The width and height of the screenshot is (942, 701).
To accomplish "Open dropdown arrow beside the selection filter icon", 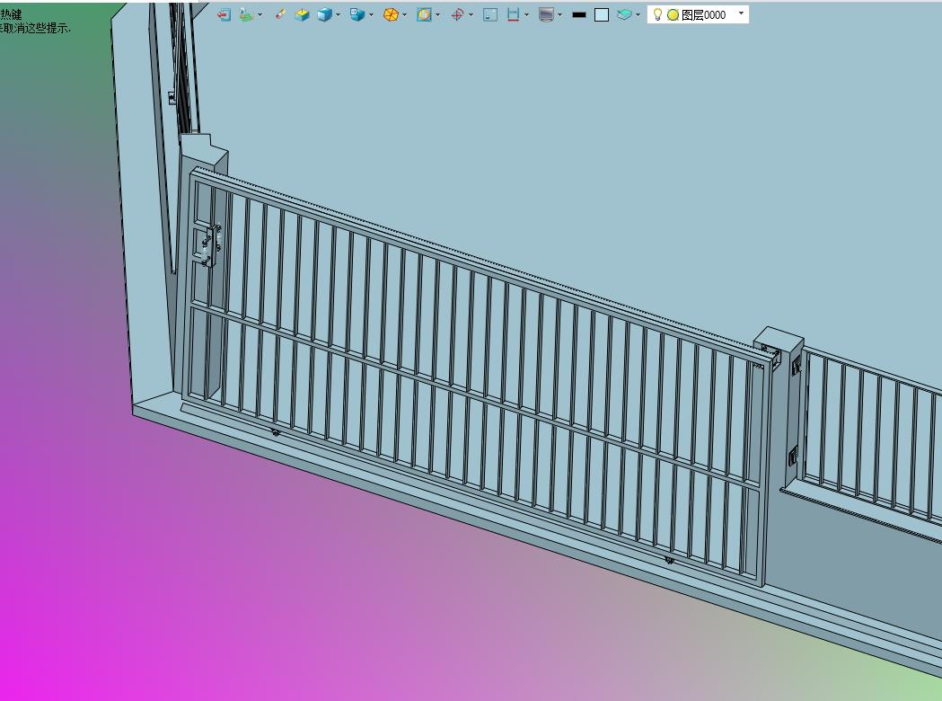I will point(260,15).
